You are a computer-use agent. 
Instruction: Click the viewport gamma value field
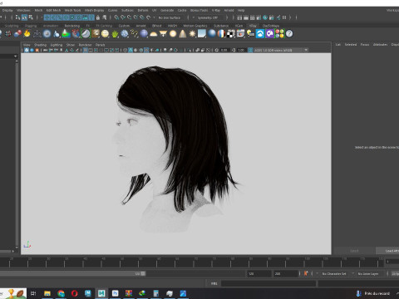(241, 50)
